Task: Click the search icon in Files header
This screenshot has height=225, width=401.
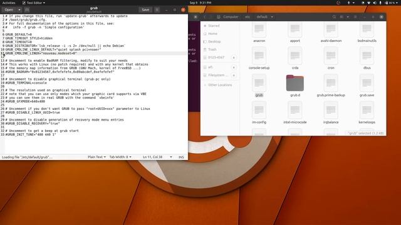Action: coord(334,17)
